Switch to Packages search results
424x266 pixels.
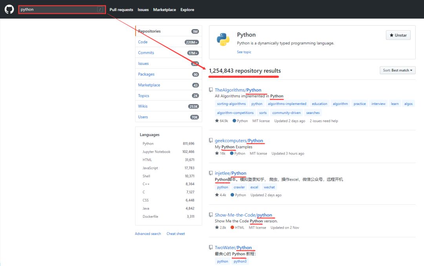pos(168,74)
